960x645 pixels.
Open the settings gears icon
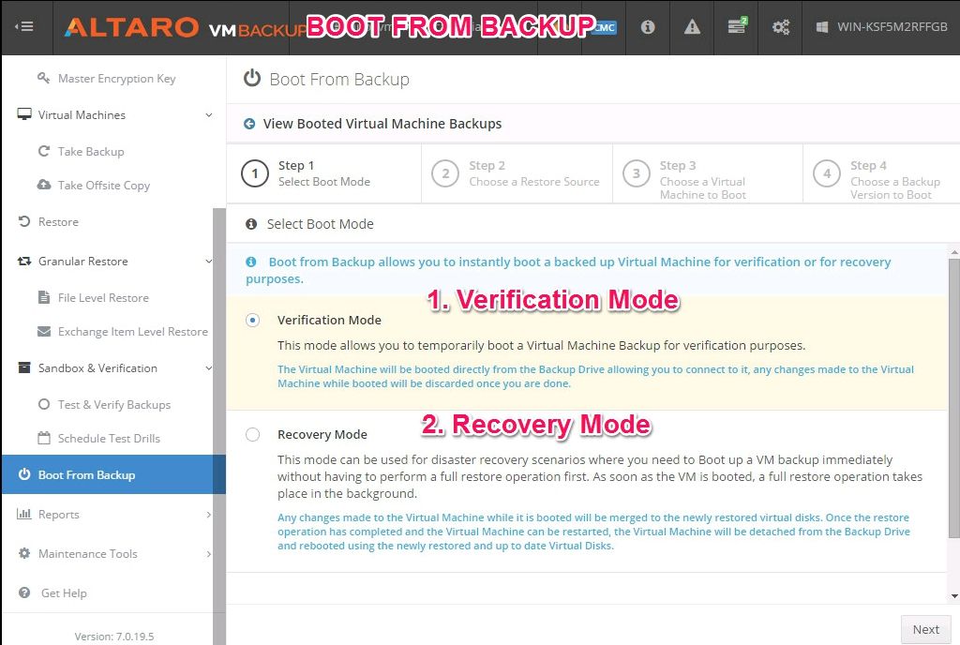pos(781,27)
